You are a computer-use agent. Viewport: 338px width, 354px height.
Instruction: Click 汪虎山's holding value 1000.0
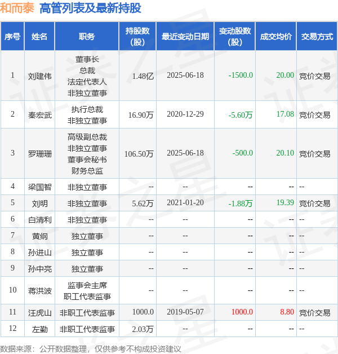[x=143, y=312]
